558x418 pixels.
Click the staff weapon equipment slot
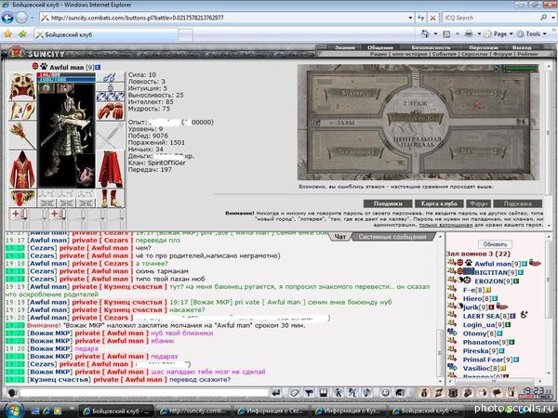[22, 136]
